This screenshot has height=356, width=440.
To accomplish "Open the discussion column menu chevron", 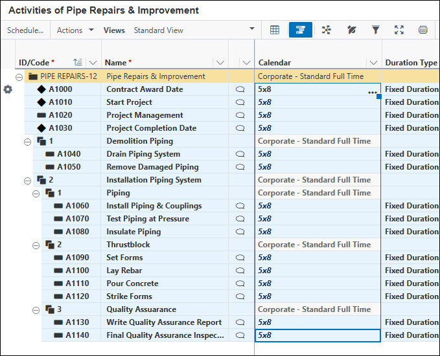I will point(247,63).
